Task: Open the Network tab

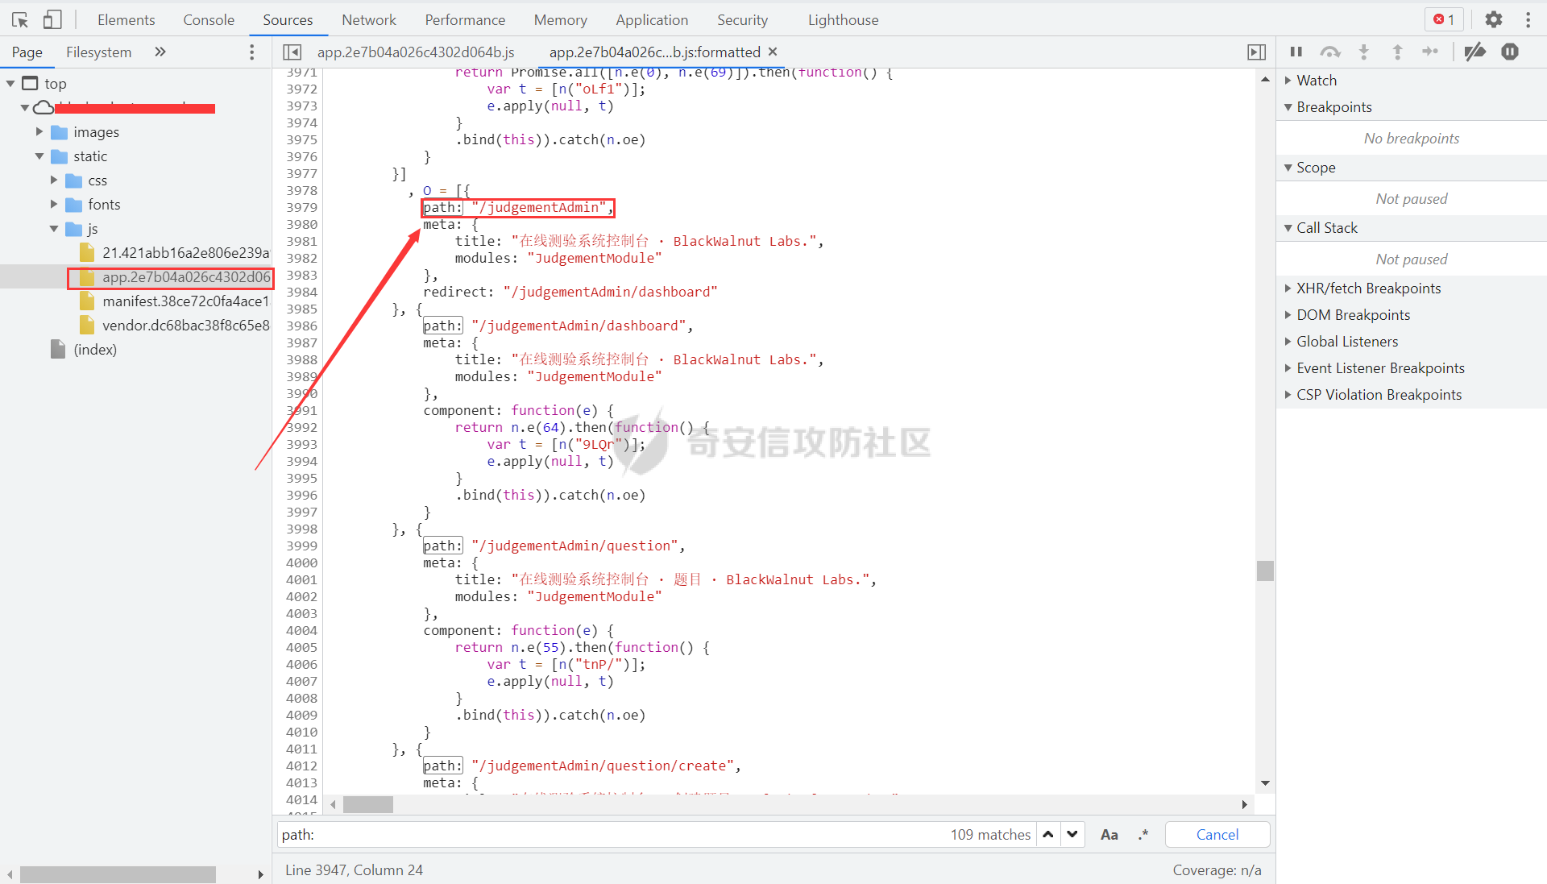Action: pyautogui.click(x=369, y=19)
